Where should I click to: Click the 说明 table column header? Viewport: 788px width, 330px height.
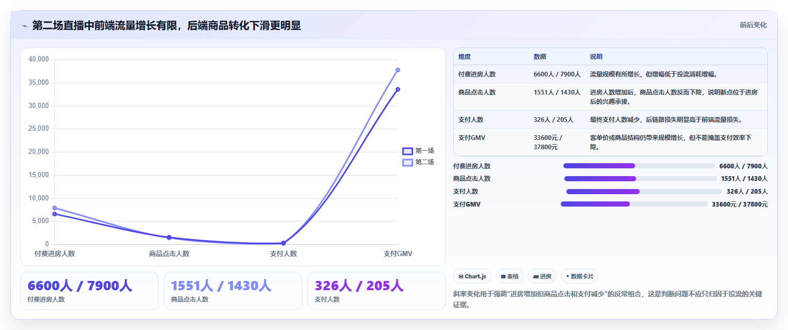tap(596, 57)
